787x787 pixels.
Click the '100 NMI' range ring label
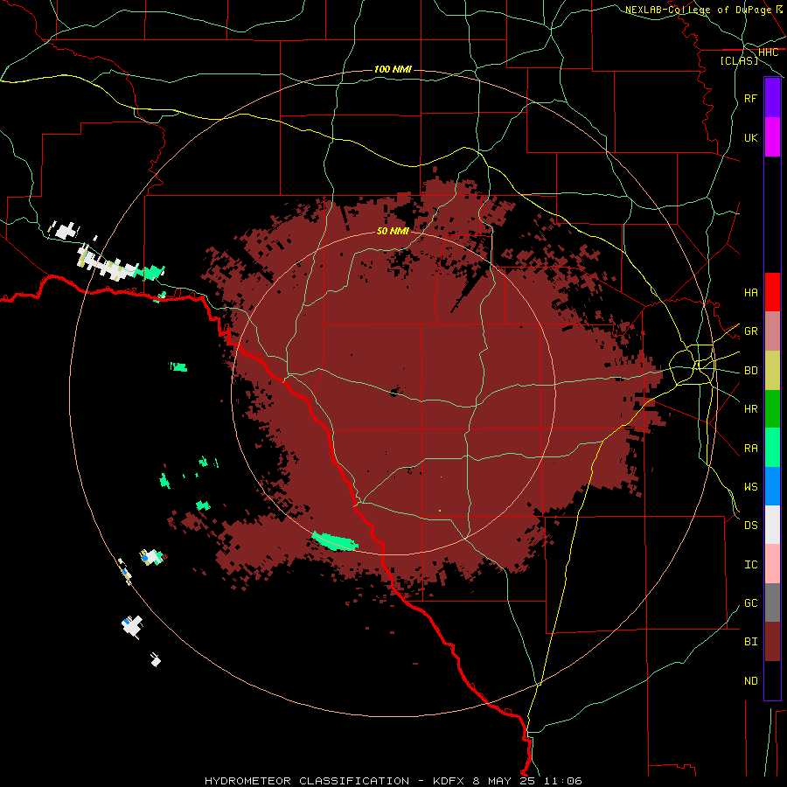[x=393, y=69]
